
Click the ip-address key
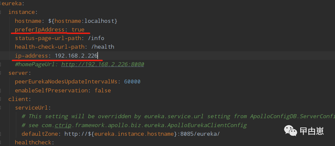(x=31, y=56)
